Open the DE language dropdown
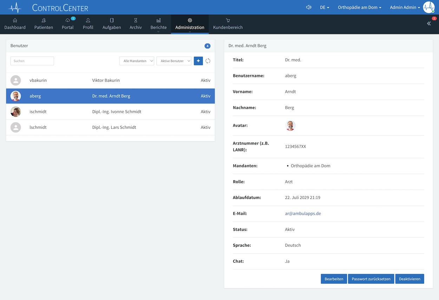 (x=325, y=7)
